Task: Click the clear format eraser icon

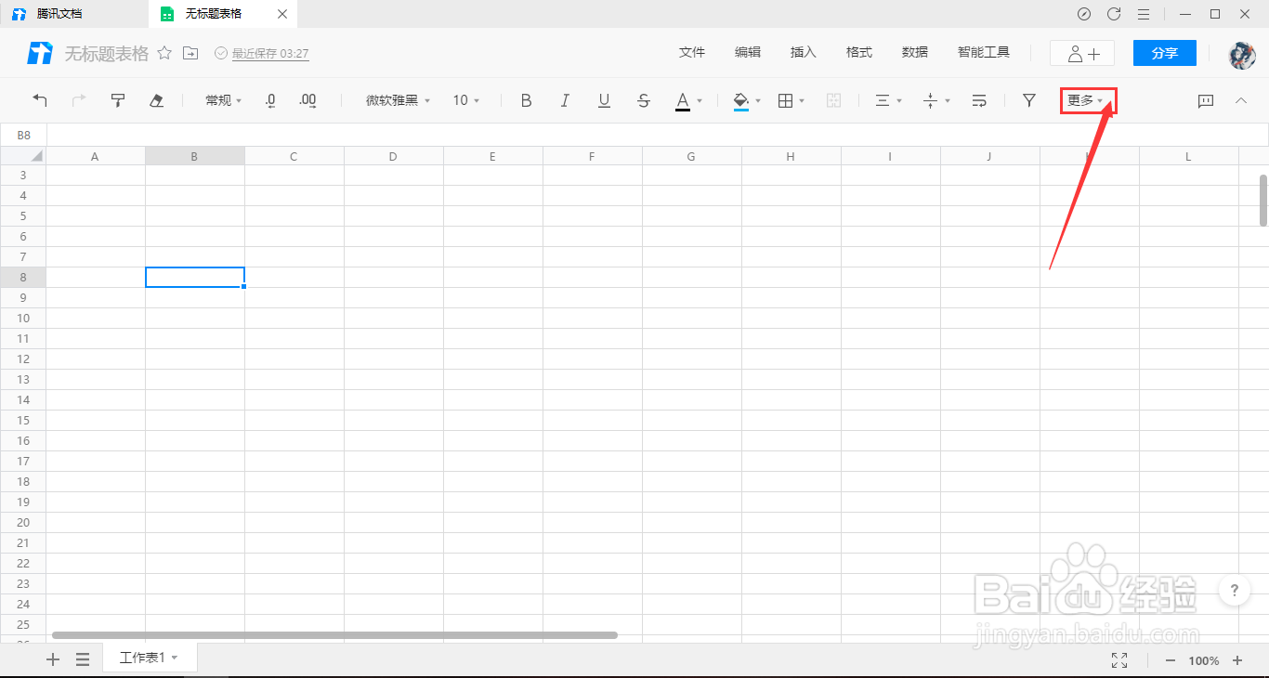Action: (157, 100)
